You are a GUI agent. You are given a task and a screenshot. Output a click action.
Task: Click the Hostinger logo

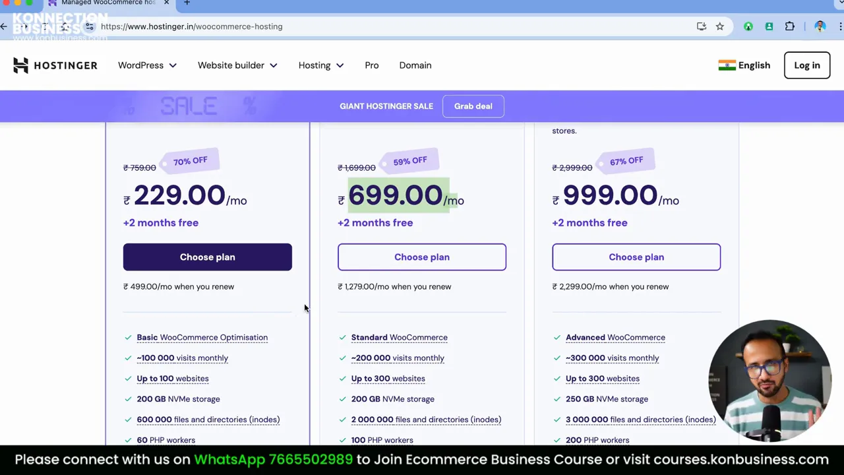tap(55, 65)
